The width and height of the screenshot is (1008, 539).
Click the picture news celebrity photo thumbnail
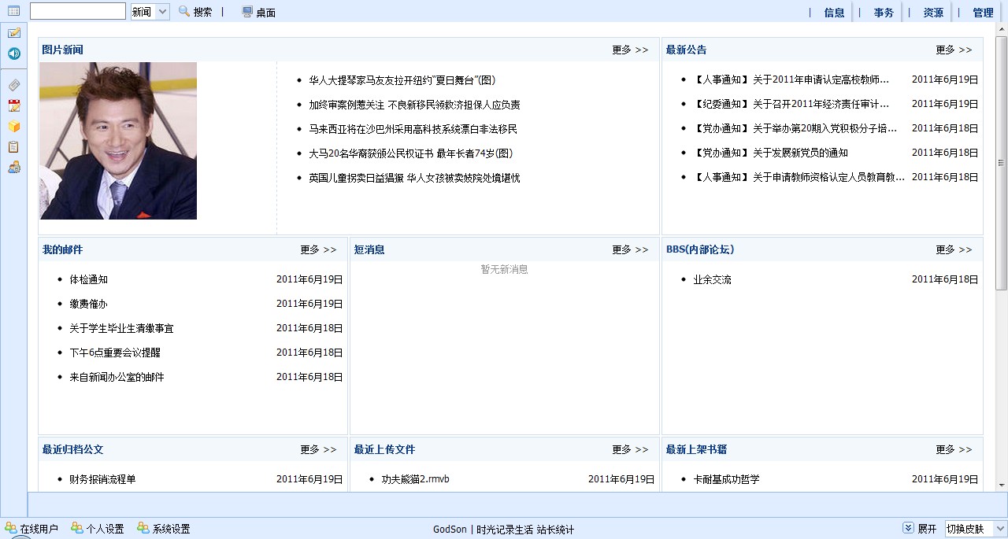coord(117,141)
